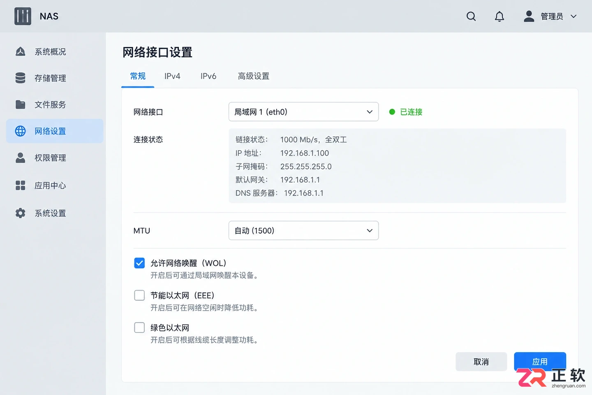
Task: Click the DNS 服务器 value 192.168.1.1
Action: pos(304,193)
